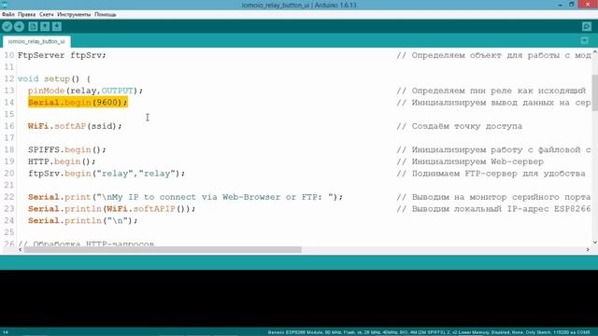Minimize the Arduino window
This screenshot has width=598, height=336.
point(560,5)
